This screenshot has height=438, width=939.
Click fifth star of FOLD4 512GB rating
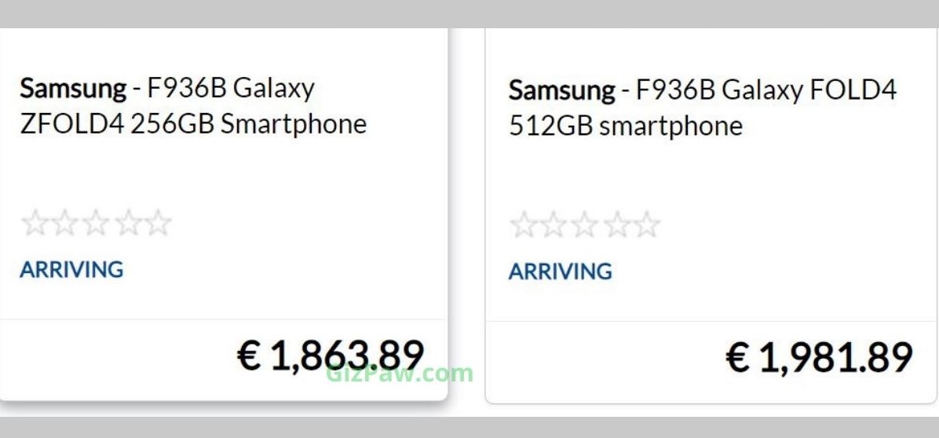(645, 225)
